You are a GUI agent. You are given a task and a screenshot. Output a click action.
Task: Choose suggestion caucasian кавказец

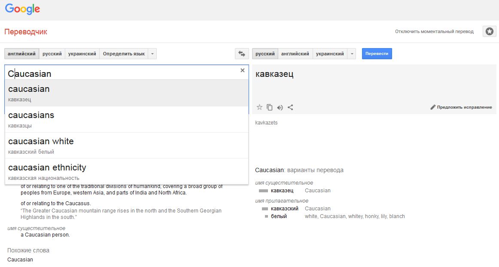coord(127,93)
